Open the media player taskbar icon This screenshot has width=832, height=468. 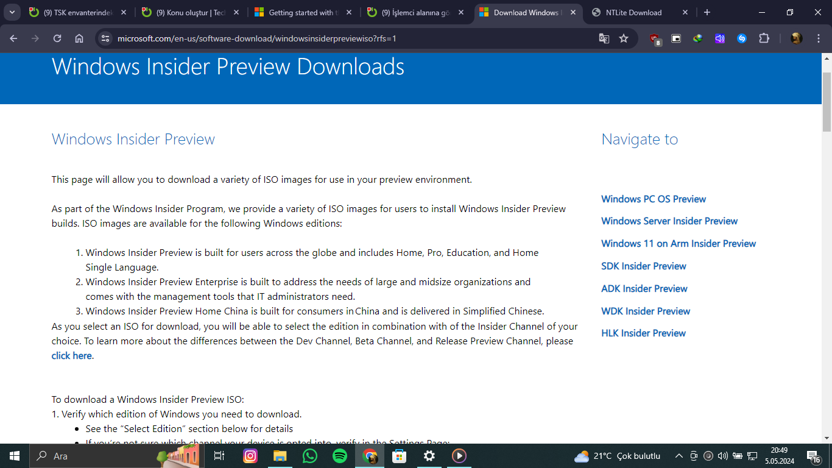459,456
